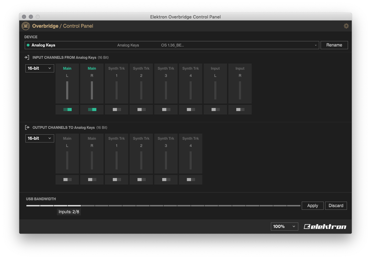Open the 100% zoom scale dropdown
The width and height of the screenshot is (371, 259).
pyautogui.click(x=284, y=227)
